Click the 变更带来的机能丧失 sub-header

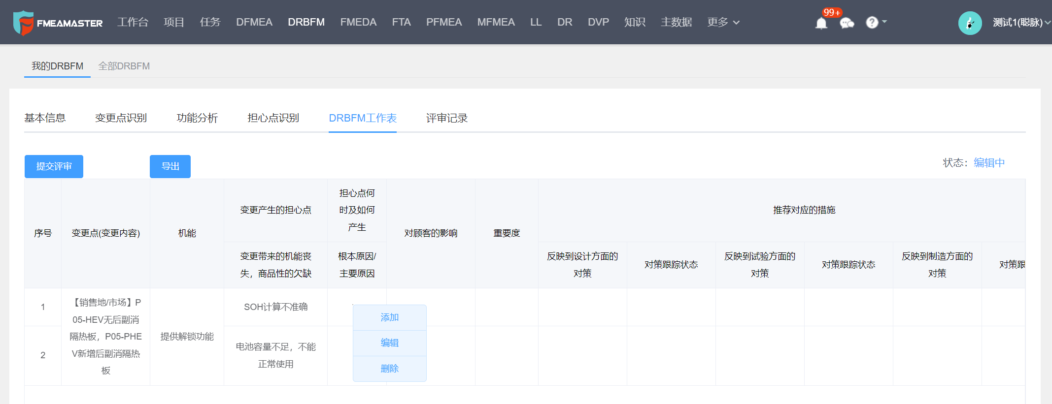(x=275, y=265)
